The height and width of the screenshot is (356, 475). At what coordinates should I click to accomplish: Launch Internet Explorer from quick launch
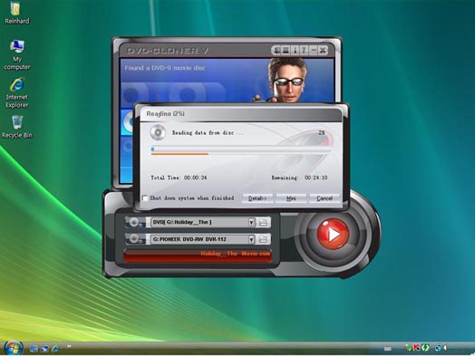pyautogui.click(x=55, y=349)
